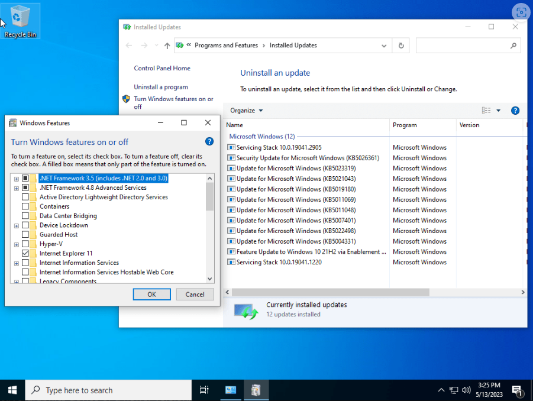Expand the .NET Framework 3.5 tree node
Image resolution: width=533 pixels, height=401 pixels.
coord(17,179)
